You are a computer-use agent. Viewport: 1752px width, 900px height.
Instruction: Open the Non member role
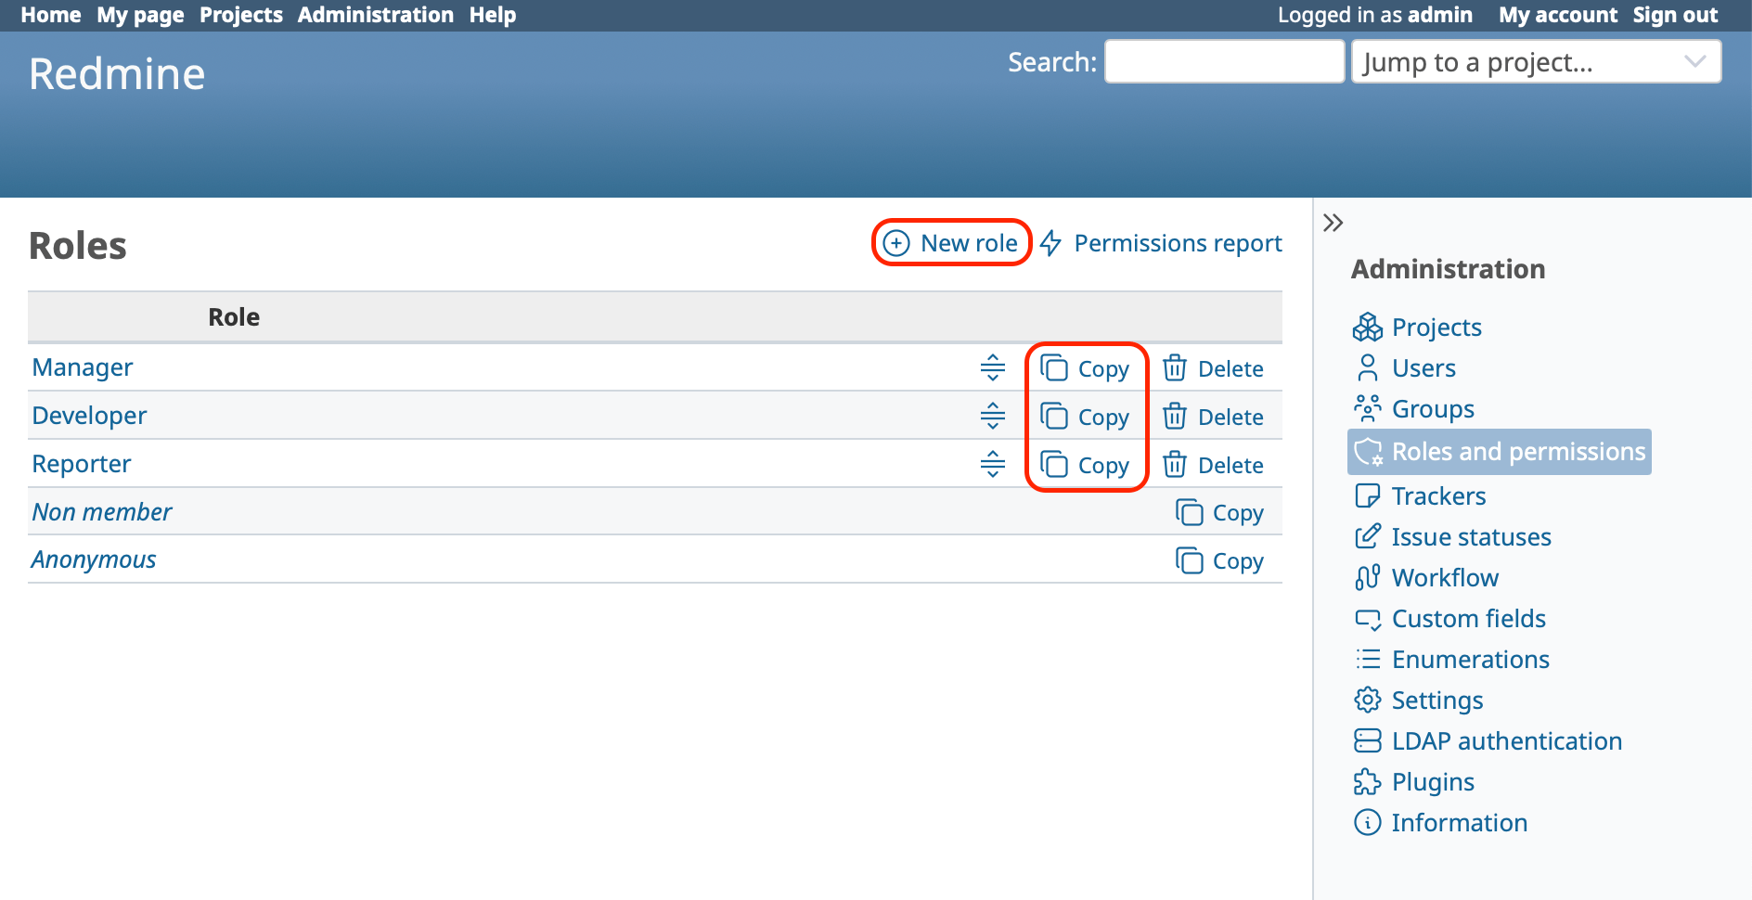pyautogui.click(x=102, y=512)
